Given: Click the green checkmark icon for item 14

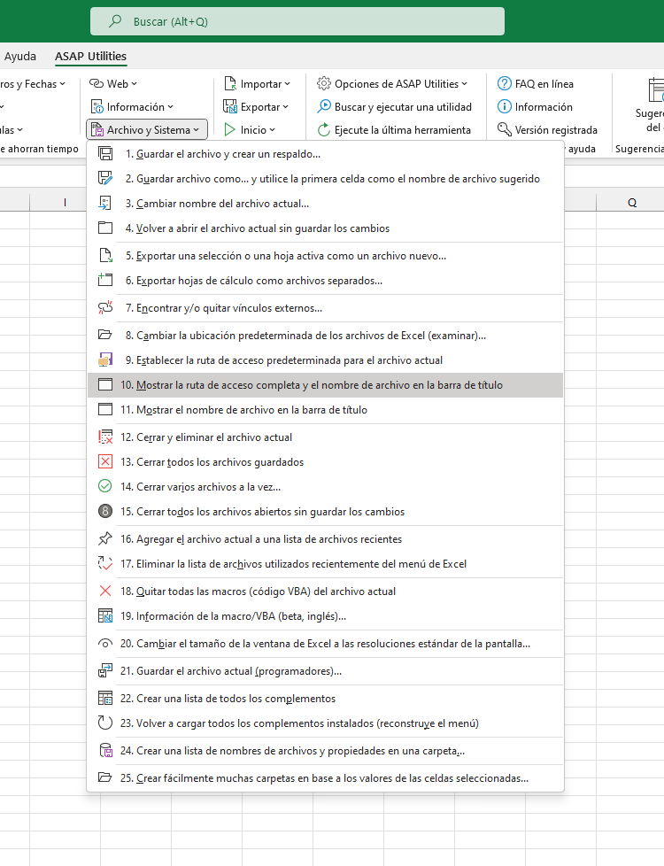Looking at the screenshot, I should (105, 487).
